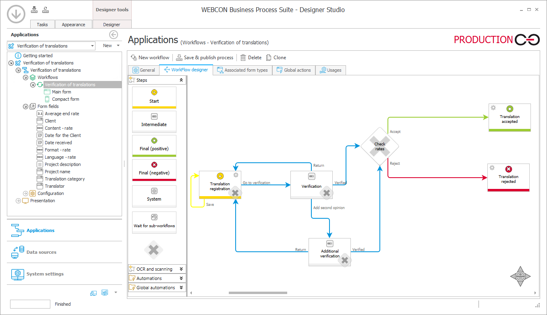Expand the Presentation tree node
The width and height of the screenshot is (547, 315).
coord(18,201)
